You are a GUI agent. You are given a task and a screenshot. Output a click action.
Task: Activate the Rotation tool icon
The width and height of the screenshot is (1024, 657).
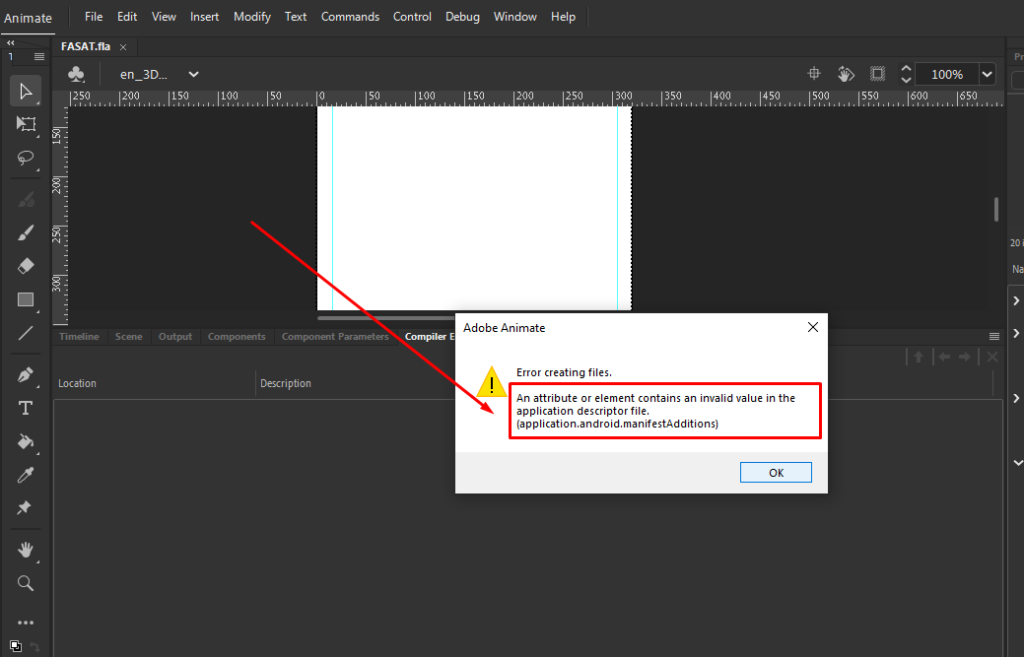coord(846,74)
